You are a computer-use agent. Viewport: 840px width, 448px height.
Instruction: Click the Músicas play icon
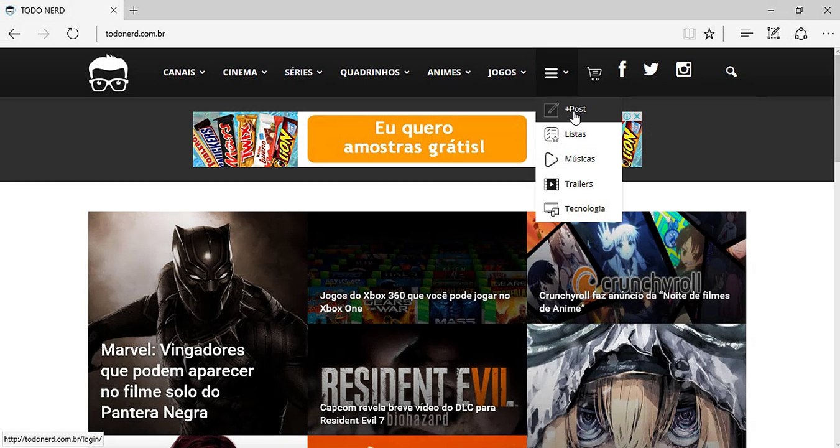tap(552, 159)
